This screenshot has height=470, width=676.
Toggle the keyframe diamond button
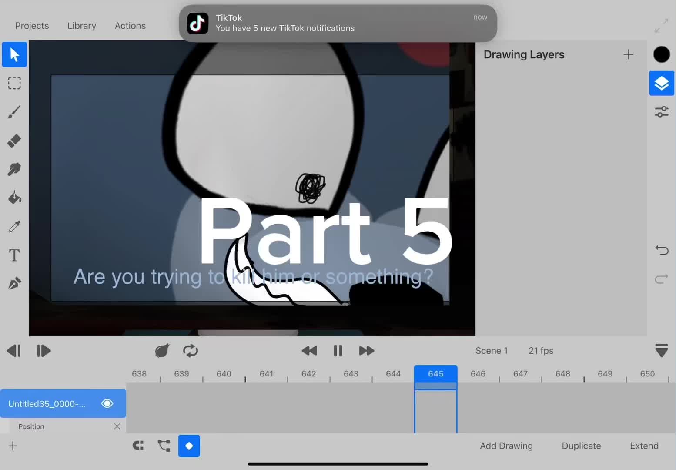click(x=189, y=446)
